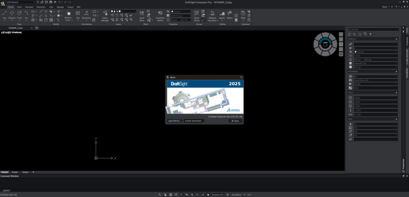Viewport: 409px width, 197px height.
Task: Open the HomeByMe side tab
Action: tap(406, 73)
